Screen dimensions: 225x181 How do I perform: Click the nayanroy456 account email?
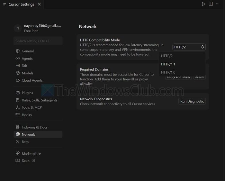click(42, 26)
